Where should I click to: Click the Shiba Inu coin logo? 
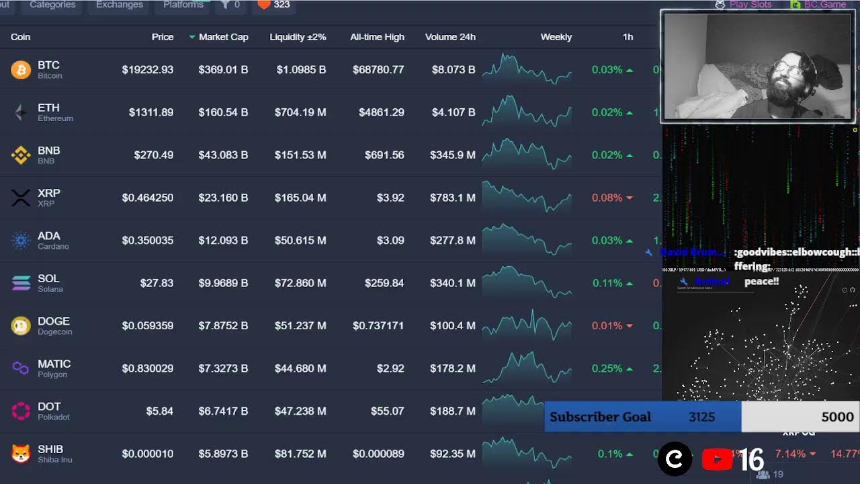tap(21, 454)
